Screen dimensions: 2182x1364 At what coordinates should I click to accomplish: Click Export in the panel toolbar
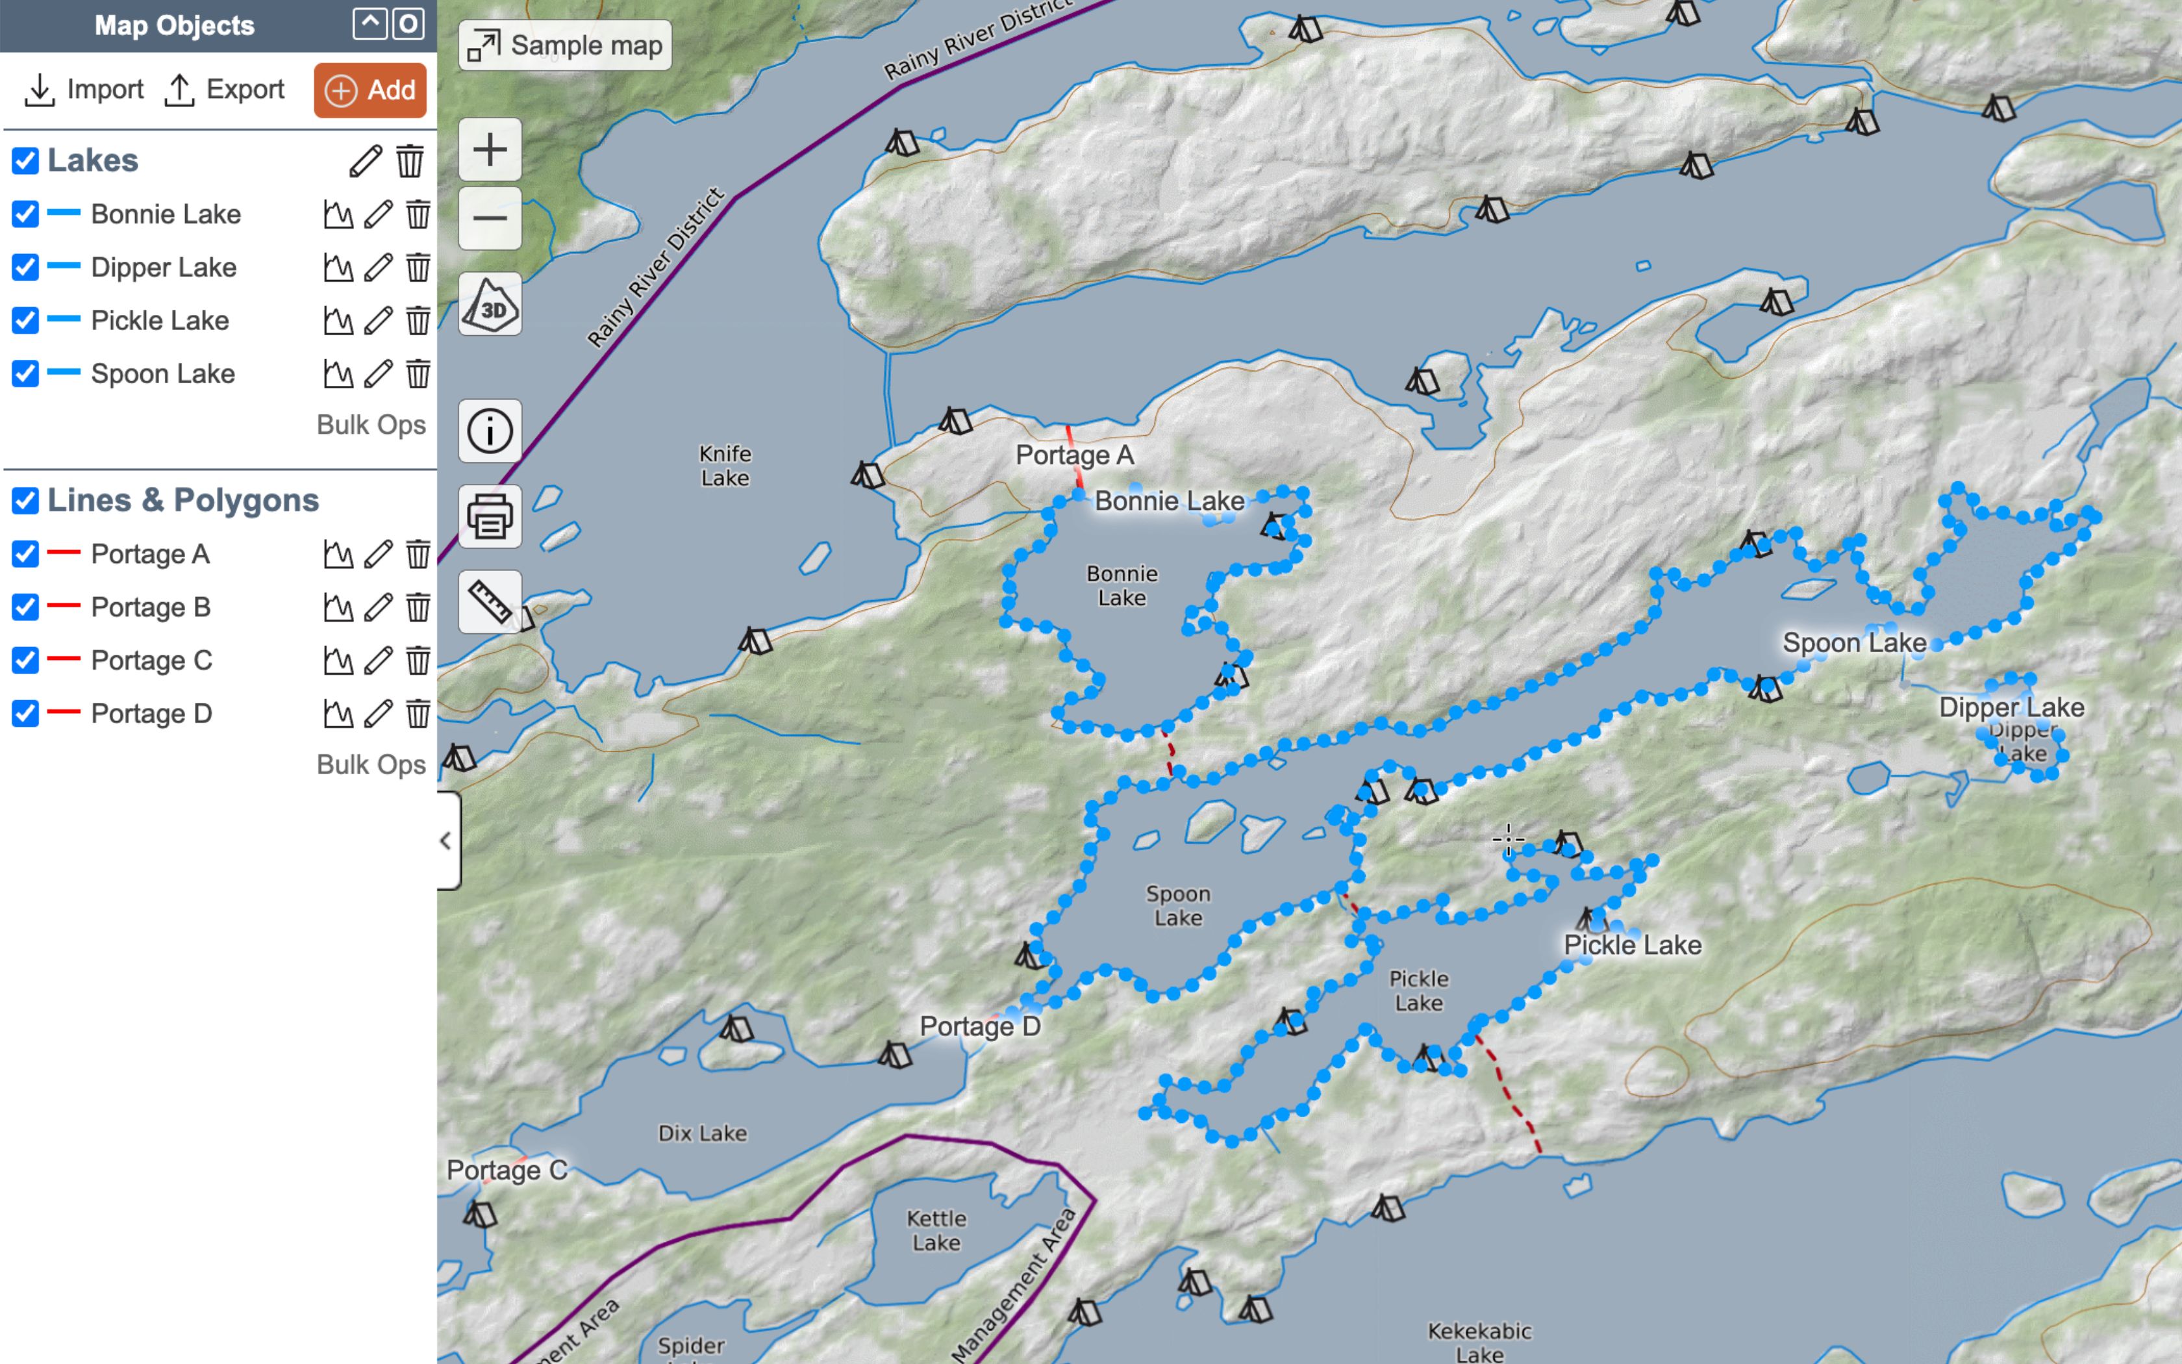[225, 90]
